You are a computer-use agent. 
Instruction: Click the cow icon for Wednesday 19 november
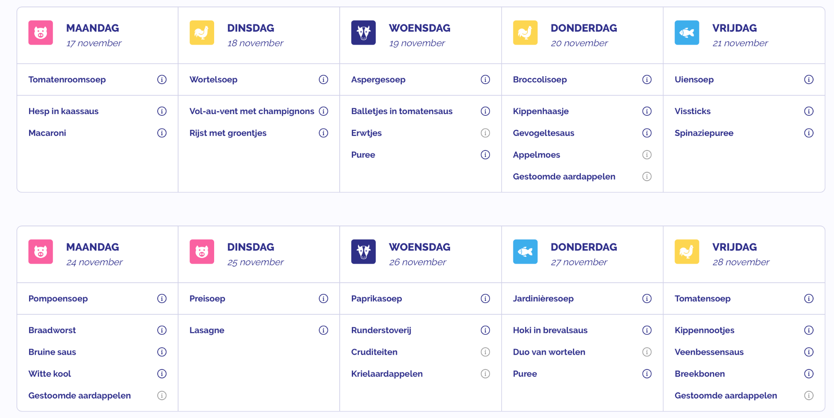coord(364,33)
